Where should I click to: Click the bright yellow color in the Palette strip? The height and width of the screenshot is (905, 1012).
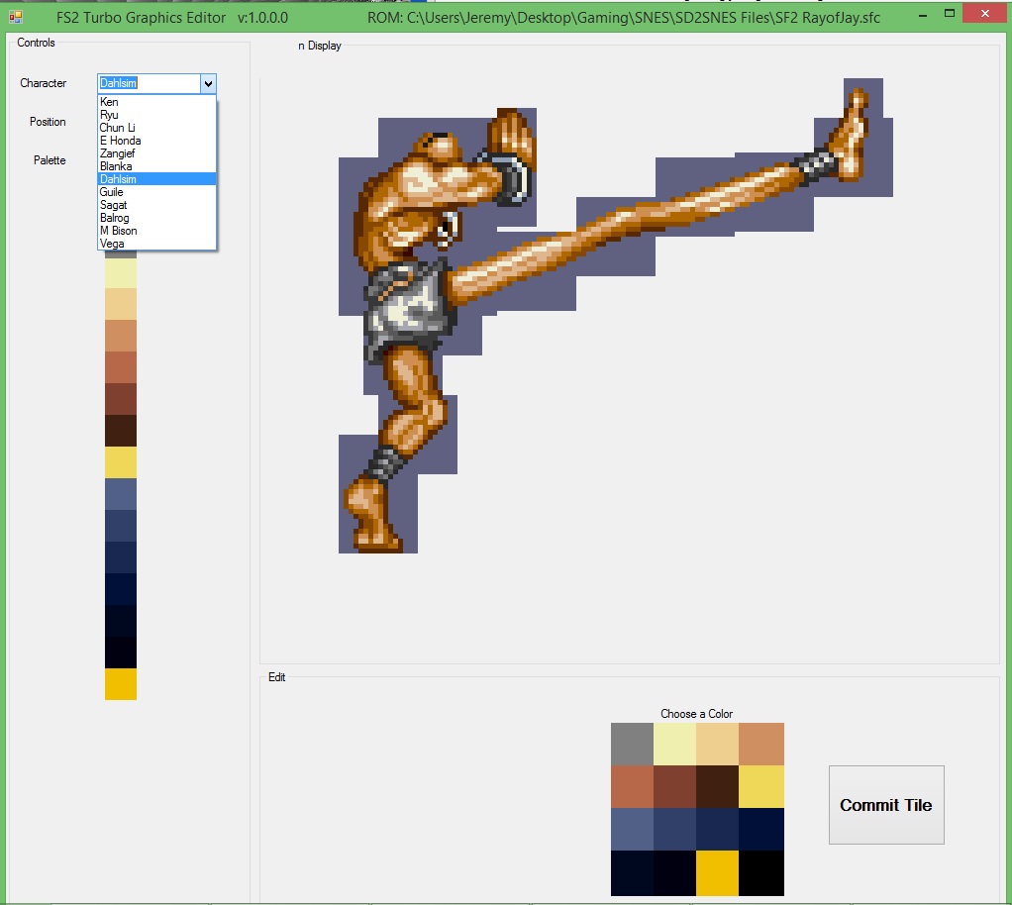[121, 462]
